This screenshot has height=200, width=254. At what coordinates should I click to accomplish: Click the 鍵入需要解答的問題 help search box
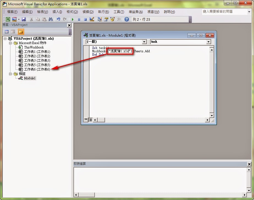pos(225,12)
